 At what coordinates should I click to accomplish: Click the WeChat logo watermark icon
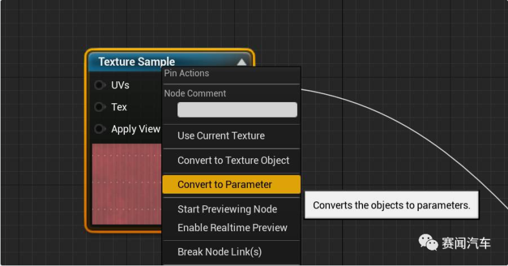428,243
